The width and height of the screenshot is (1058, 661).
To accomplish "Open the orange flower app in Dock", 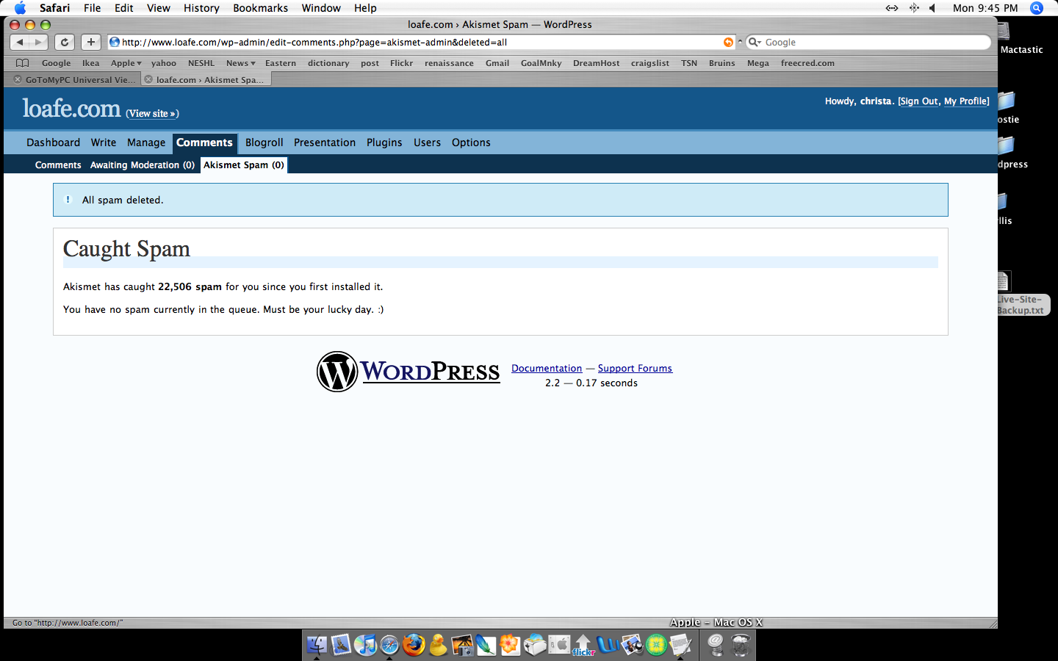I will point(510,645).
